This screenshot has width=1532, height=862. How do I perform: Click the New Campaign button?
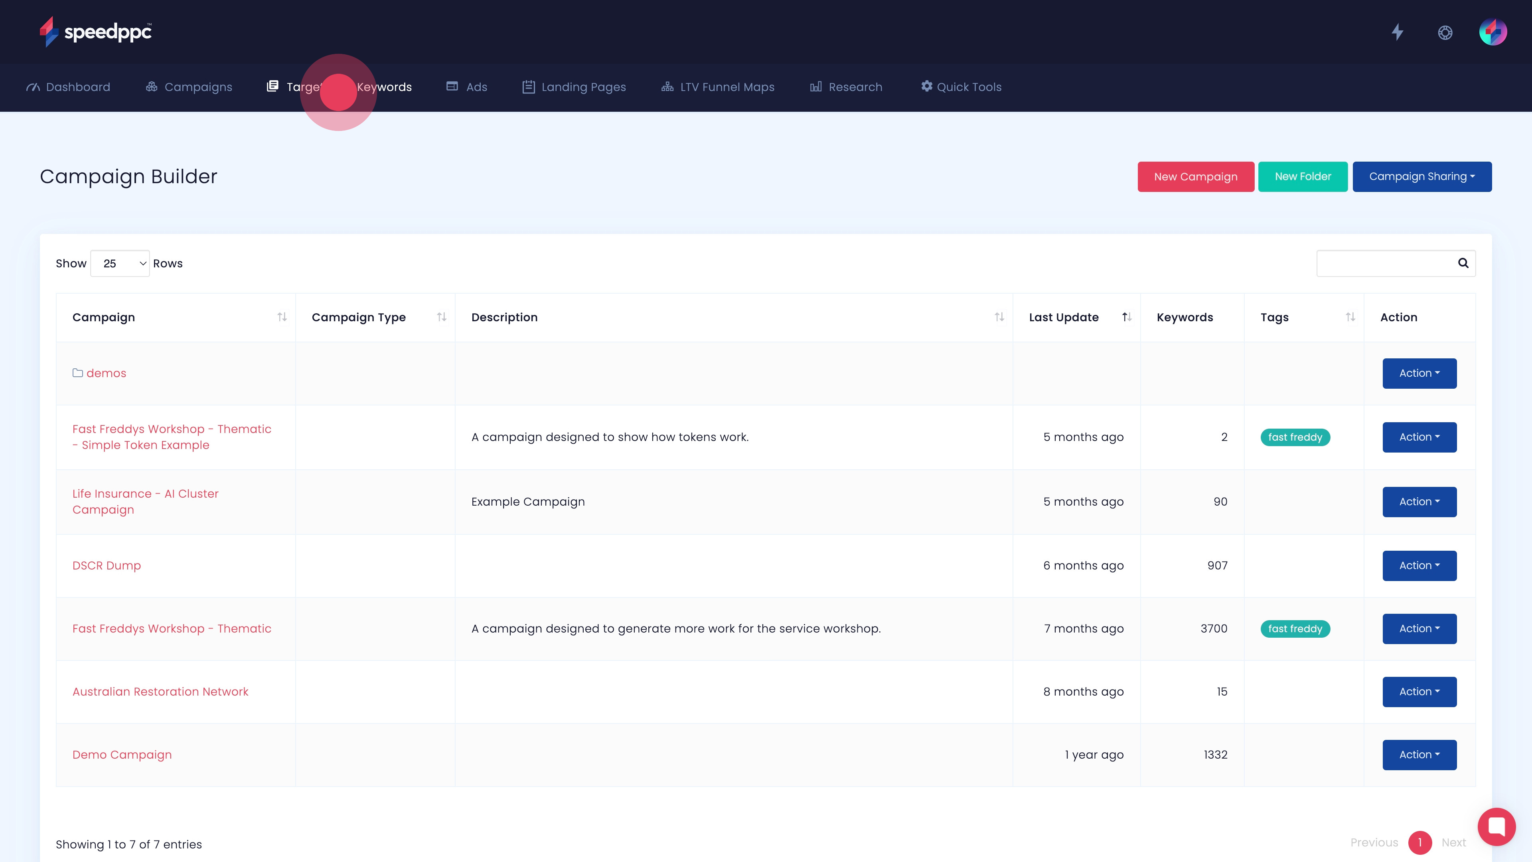point(1195,176)
